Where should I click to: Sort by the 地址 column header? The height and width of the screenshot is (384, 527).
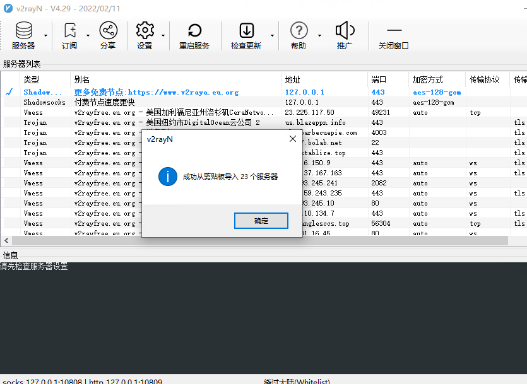tap(324, 79)
